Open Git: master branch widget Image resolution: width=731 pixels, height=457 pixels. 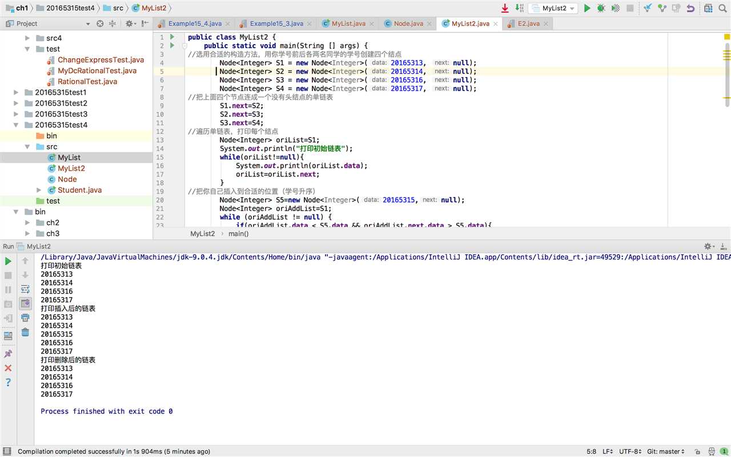666,451
